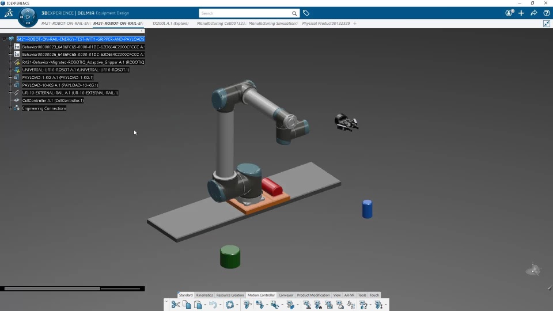Open the user profile icon

509,13
